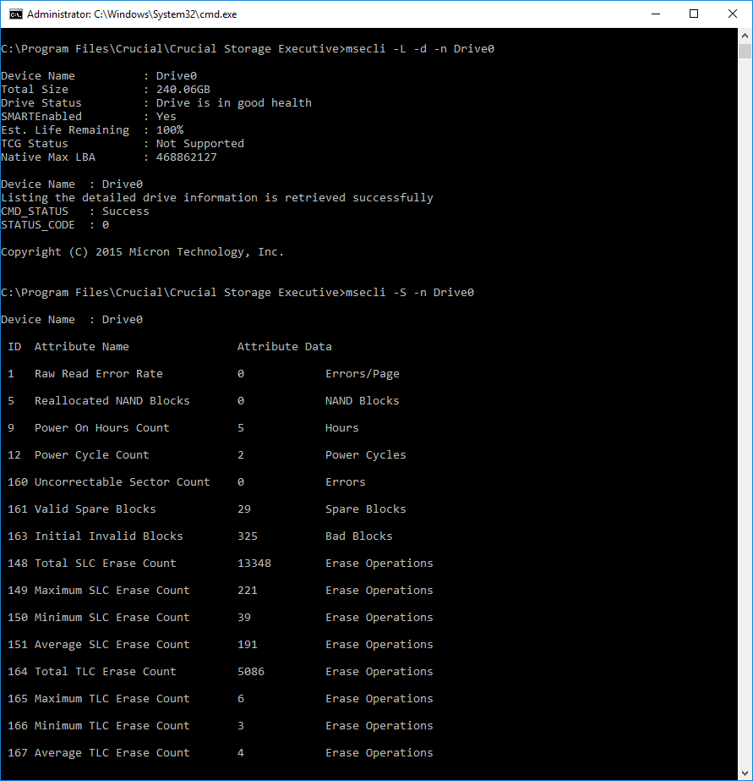Image resolution: width=753 pixels, height=781 pixels.
Task: Click the 'Average TLC Erase Count' attribute
Action: (x=112, y=752)
